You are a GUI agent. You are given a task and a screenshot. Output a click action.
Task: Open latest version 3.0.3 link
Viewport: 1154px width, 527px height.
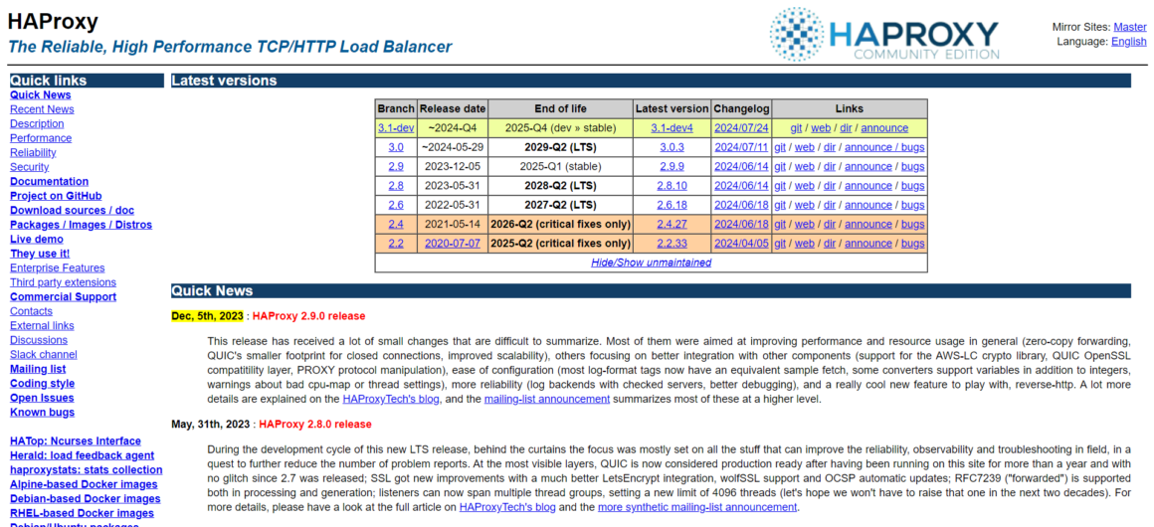tap(672, 147)
